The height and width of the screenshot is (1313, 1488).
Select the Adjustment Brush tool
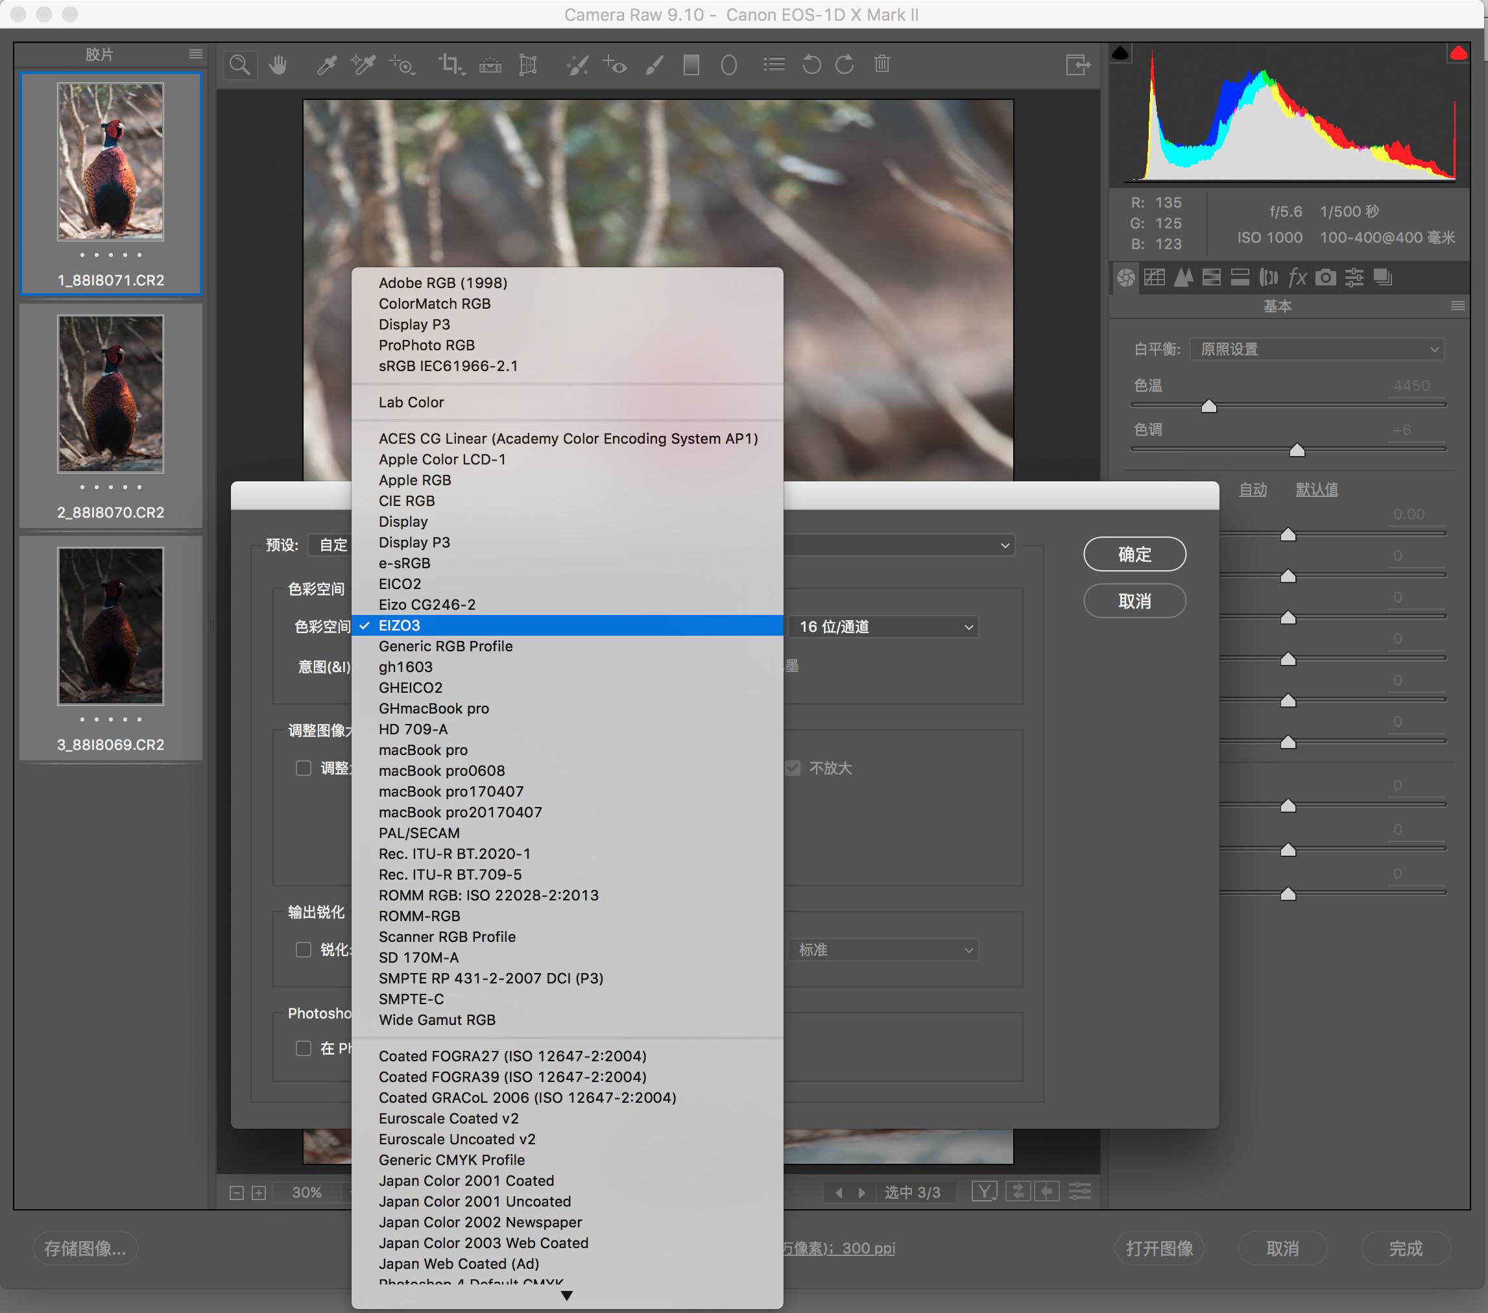tap(654, 66)
